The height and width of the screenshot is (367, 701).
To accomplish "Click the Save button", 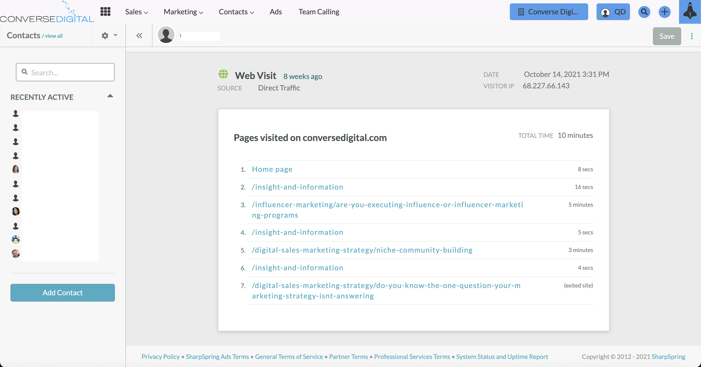I will point(667,36).
